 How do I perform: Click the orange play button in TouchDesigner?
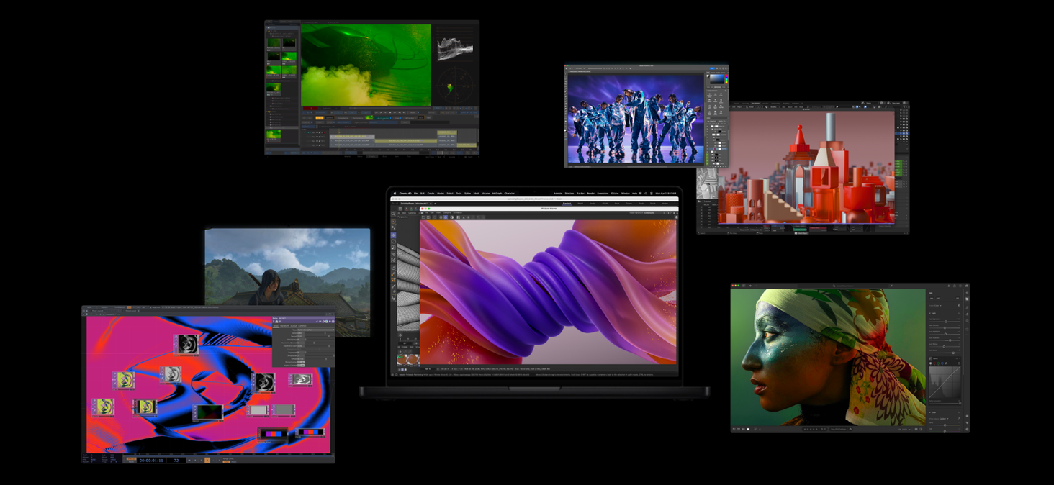coord(207,461)
